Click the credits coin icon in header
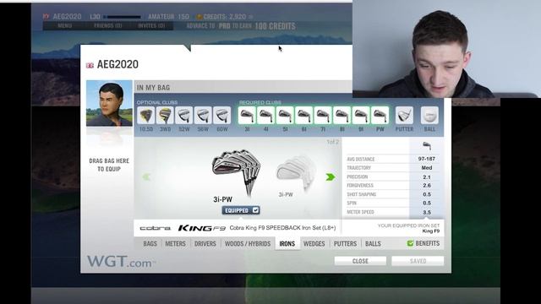The height and width of the screenshot is (304, 541). coord(199,17)
